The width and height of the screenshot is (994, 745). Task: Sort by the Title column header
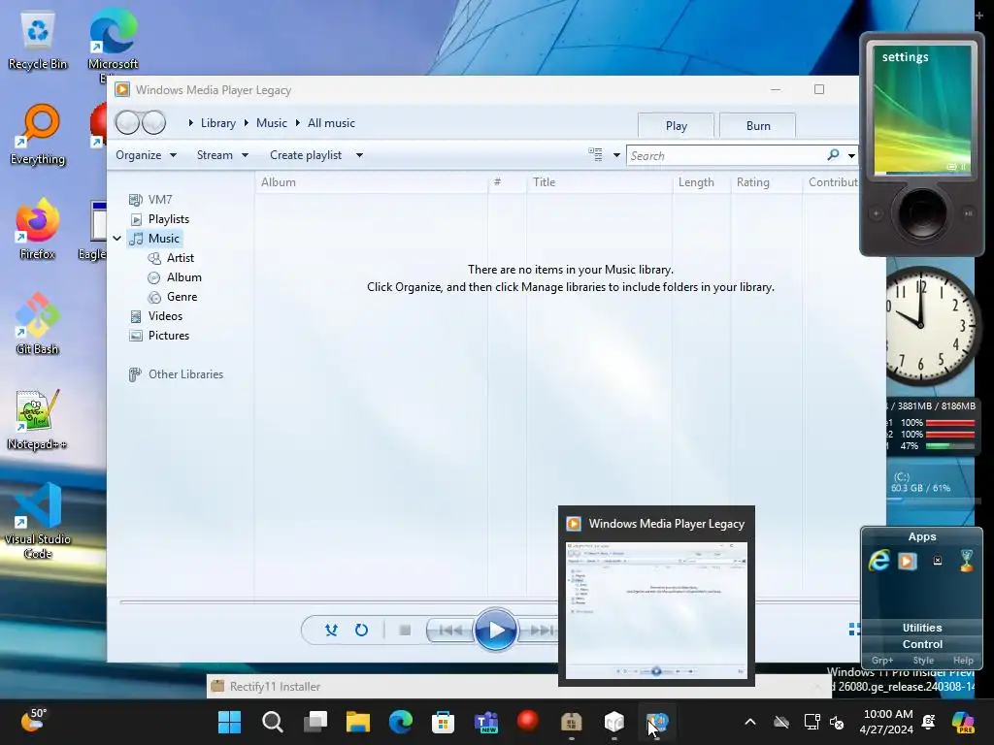coord(599,182)
